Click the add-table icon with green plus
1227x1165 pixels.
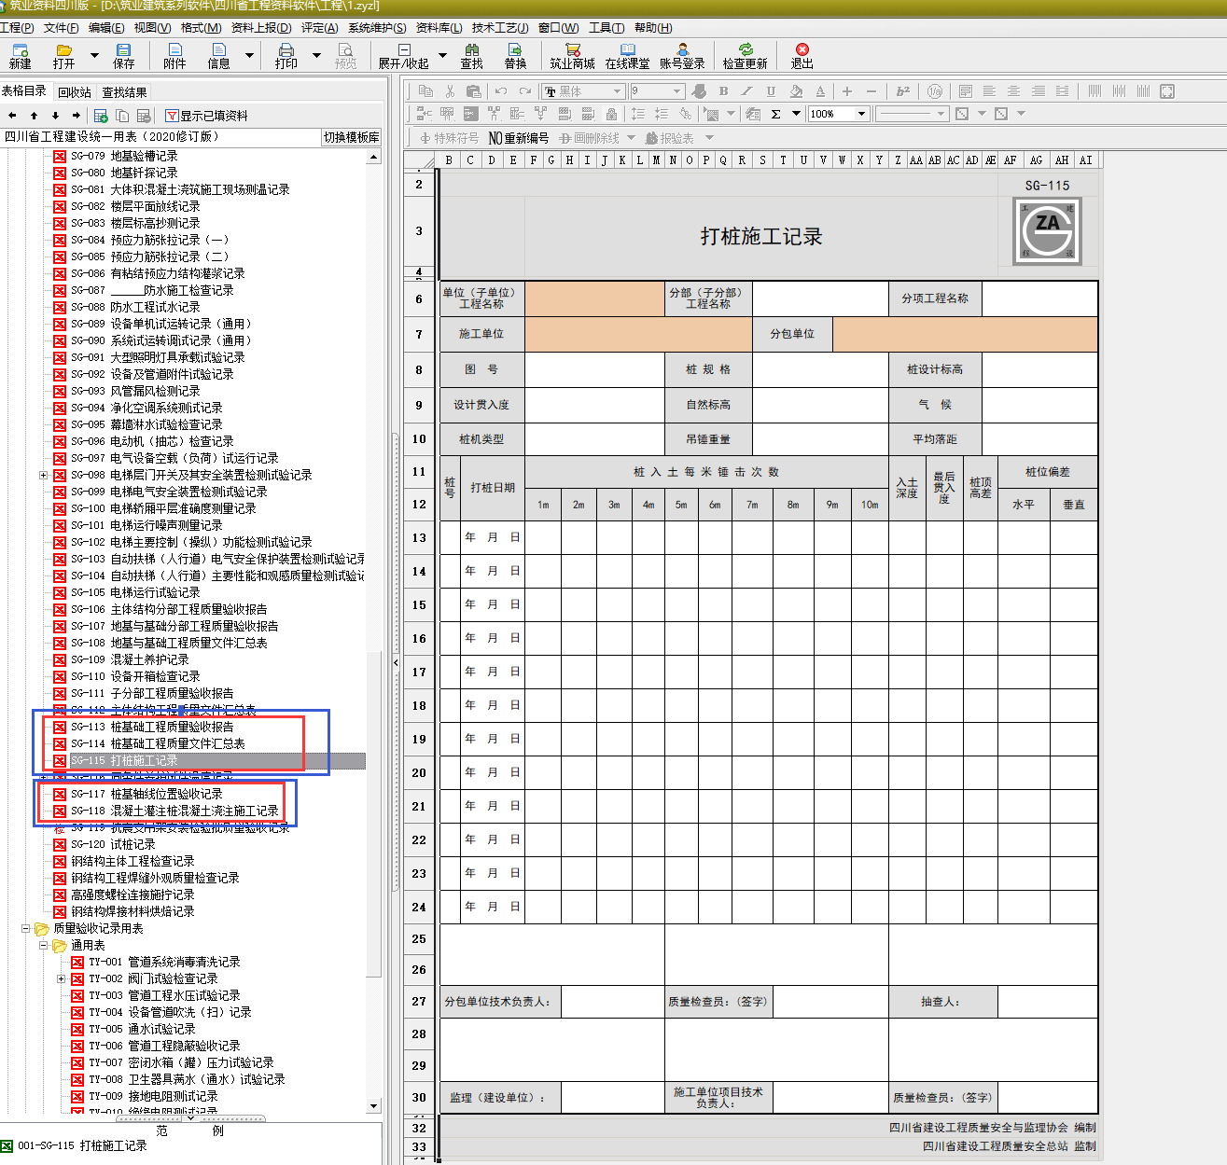(101, 116)
